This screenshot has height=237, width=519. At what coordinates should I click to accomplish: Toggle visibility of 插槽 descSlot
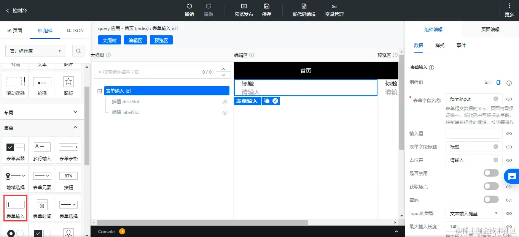[x=225, y=102]
